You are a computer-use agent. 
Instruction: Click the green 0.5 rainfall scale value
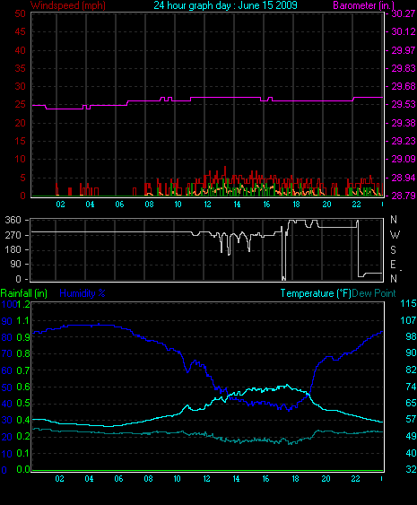pos(22,404)
